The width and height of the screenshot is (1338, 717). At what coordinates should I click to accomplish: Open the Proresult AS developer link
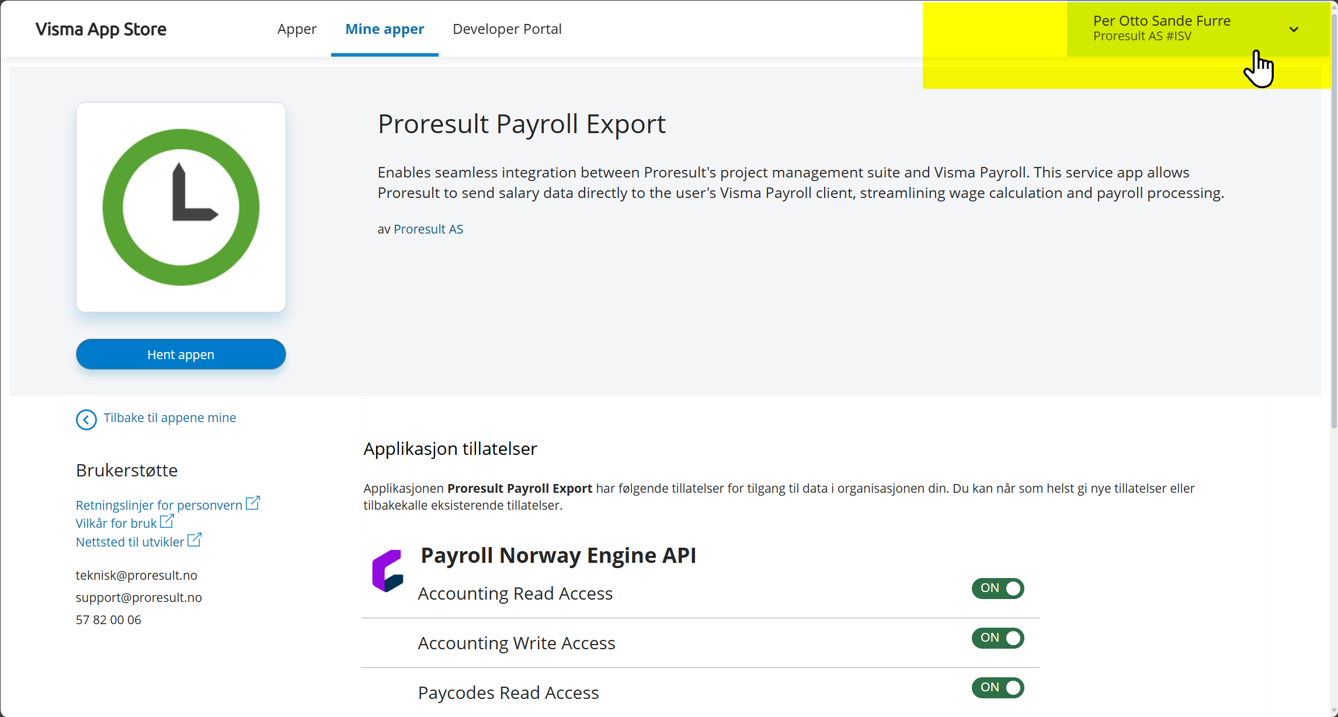(428, 229)
